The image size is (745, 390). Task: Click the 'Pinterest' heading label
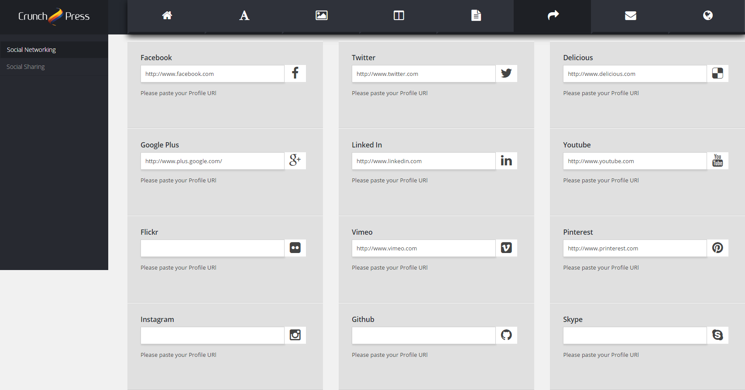coord(578,232)
